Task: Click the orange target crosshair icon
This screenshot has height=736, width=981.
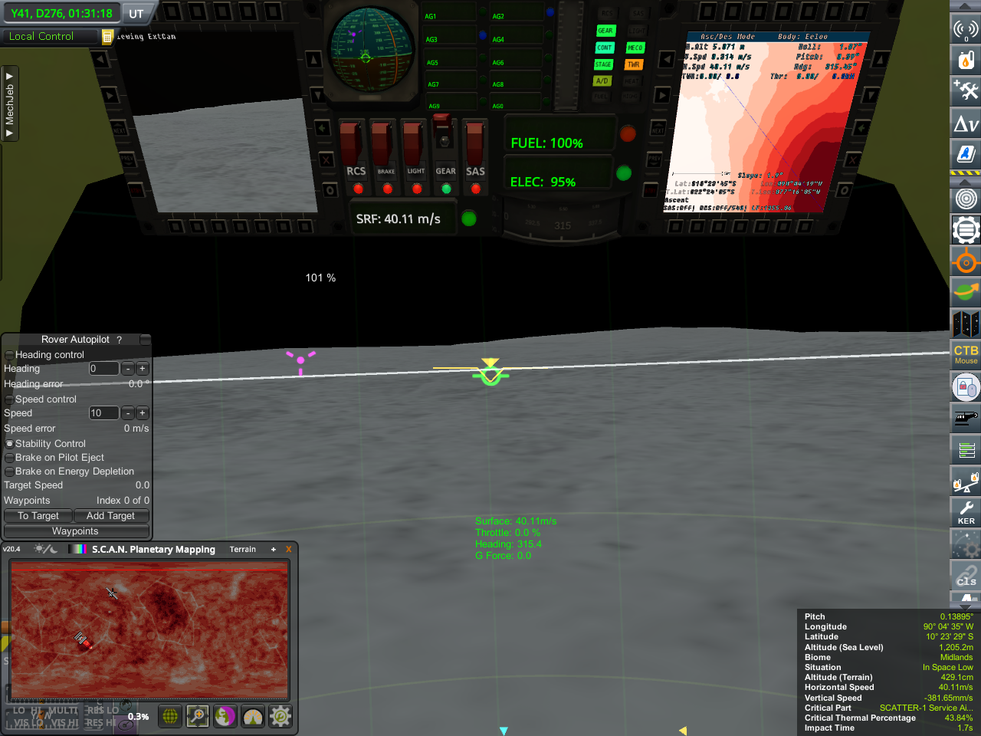Action: 966,261
